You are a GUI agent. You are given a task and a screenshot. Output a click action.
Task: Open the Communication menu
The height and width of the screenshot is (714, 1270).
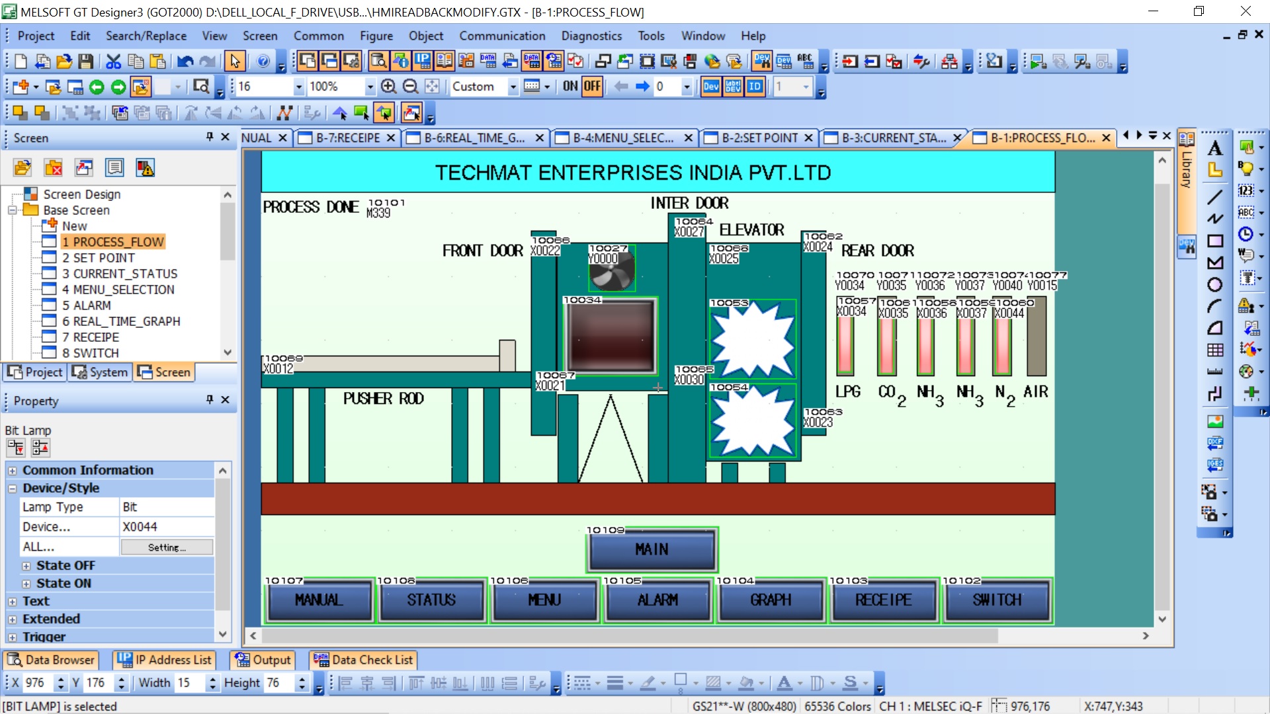[x=502, y=36]
